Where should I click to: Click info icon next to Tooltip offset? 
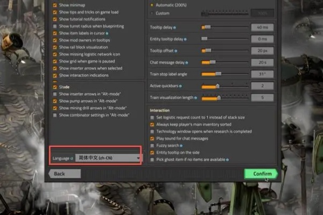tap(177, 51)
